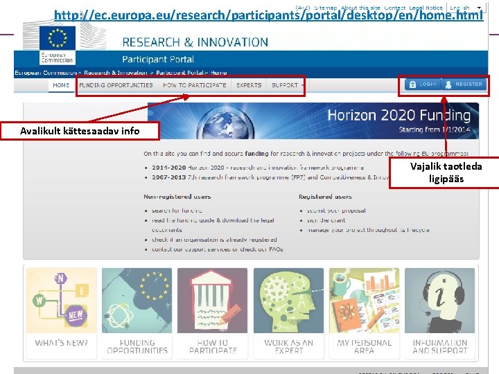Viewport: 499px width, 374px height.
Task: Open the FUNDING OPPORTUNITIES menu item
Action: point(116,85)
